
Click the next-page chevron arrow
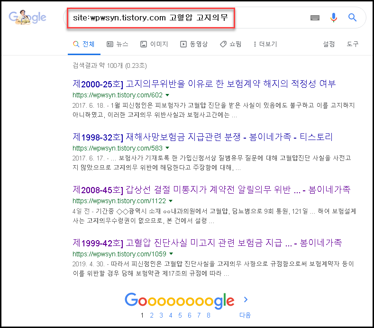point(246,300)
